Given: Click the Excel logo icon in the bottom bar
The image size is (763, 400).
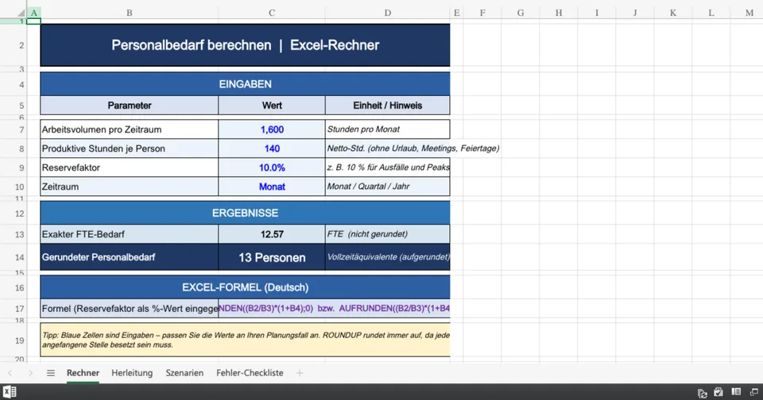Looking at the screenshot, I should pyautogui.click(x=10, y=392).
